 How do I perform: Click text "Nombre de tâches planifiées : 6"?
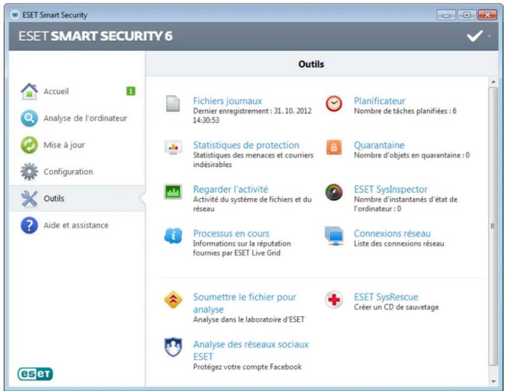point(405,111)
